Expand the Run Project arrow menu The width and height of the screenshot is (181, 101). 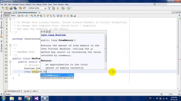tap(60, 8)
